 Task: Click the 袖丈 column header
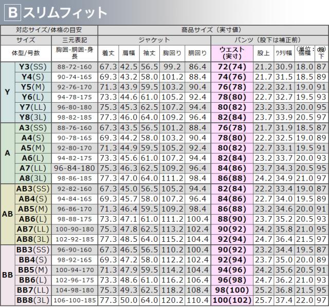(x=150, y=53)
